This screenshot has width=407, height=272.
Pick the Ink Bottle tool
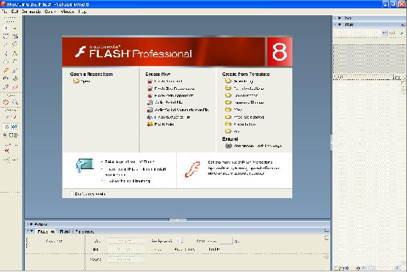pos(6,78)
